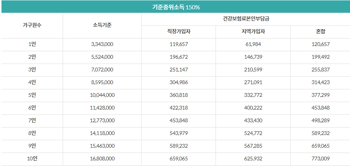Select the 120,657 cell
The height and width of the screenshot is (166, 350).
pyautogui.click(x=321, y=44)
